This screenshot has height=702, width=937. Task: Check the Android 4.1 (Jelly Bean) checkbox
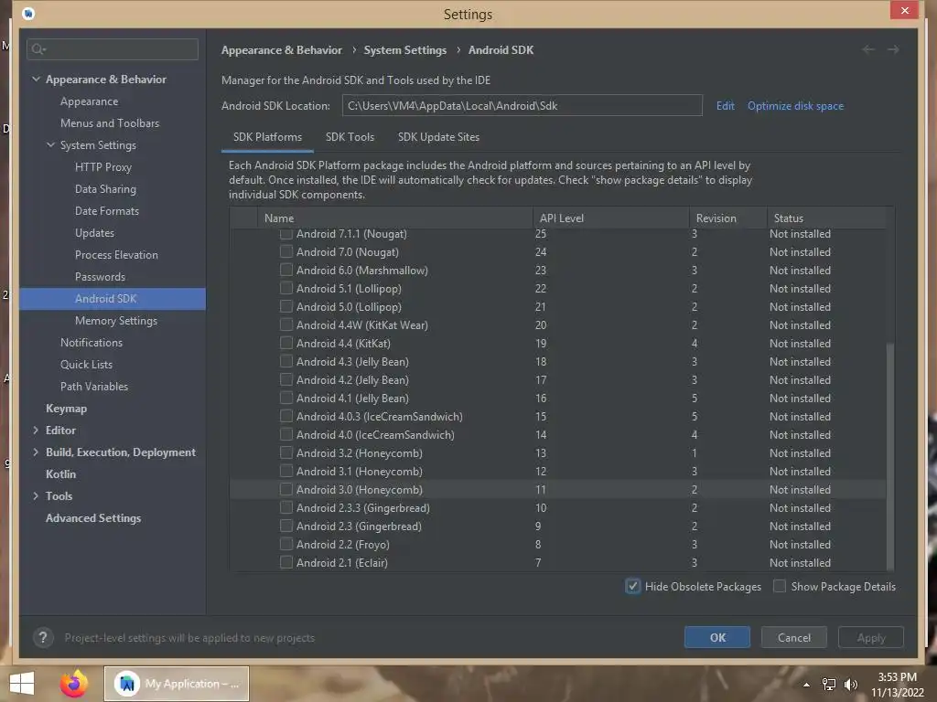(286, 399)
